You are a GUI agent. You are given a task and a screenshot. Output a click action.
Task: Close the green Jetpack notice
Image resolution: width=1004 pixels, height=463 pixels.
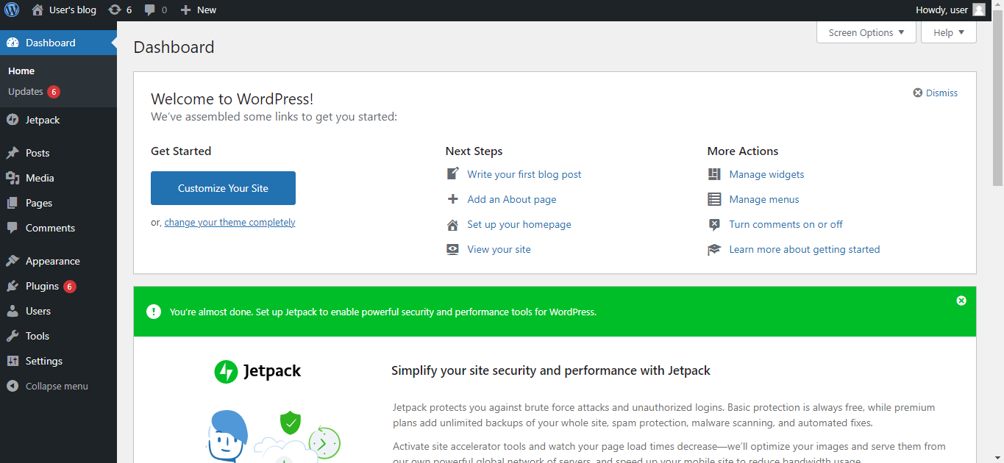pyautogui.click(x=961, y=301)
